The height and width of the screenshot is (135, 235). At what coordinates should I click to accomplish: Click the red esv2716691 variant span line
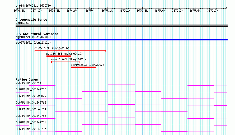click(121, 45)
